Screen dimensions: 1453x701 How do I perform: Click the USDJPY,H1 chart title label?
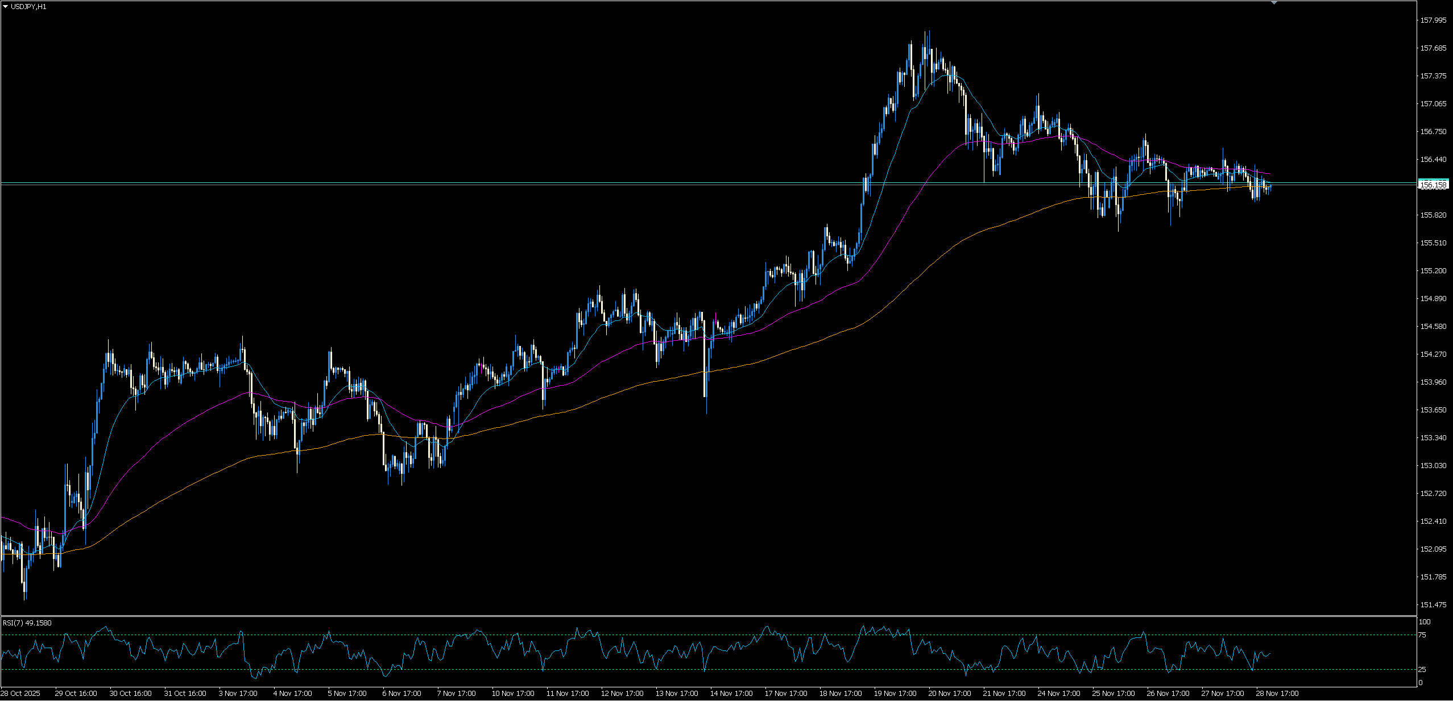(x=28, y=7)
